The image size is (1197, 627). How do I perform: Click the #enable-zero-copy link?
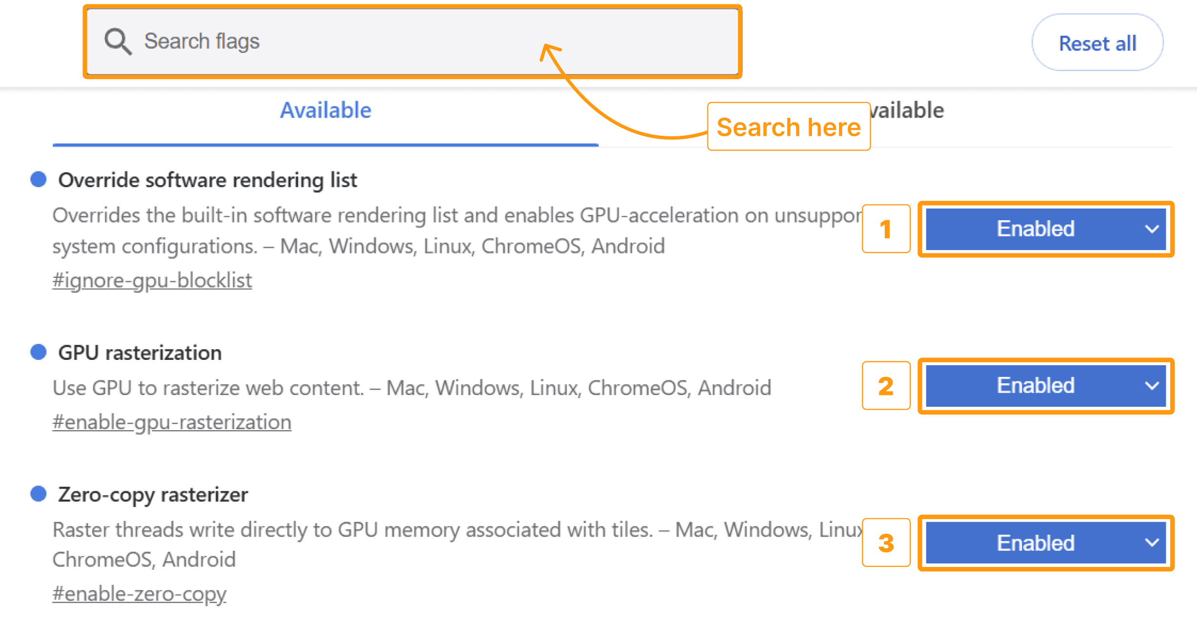139,594
